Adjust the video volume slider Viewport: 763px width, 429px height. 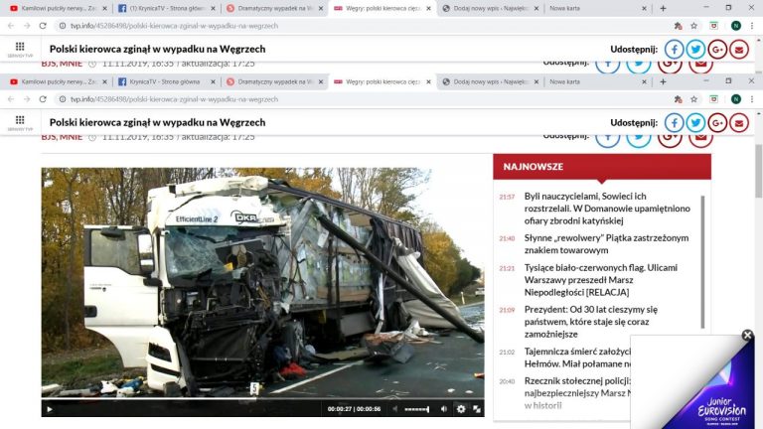417,409
